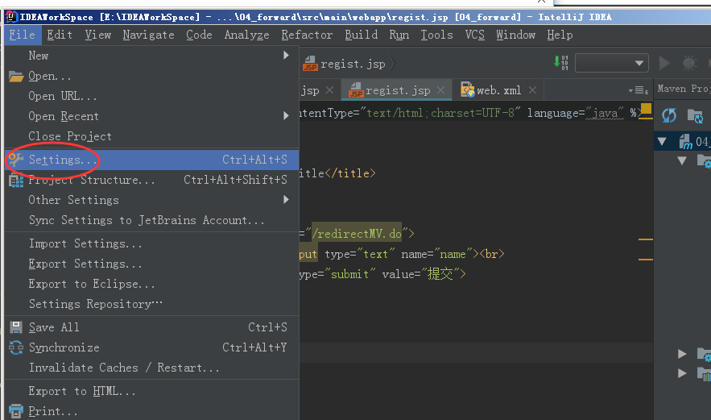Viewport: 711px width, 420px height.
Task: Click /redirectMV.do text in editor
Action: (357, 234)
